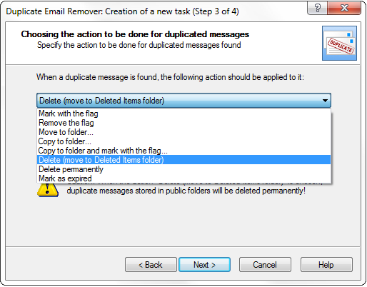The width and height of the screenshot is (367, 287).
Task: Click the yellow warning caution icon
Action: tap(48, 190)
